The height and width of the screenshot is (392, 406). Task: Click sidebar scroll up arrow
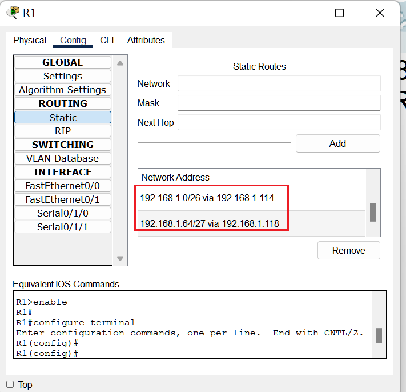pos(120,63)
